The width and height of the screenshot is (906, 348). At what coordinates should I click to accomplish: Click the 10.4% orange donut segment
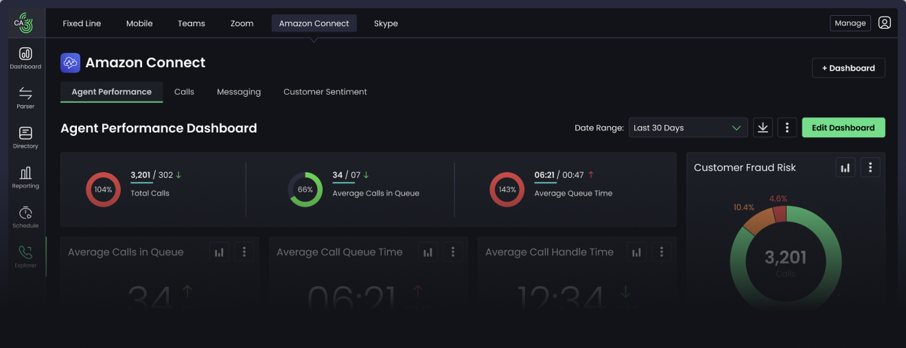[x=758, y=222]
